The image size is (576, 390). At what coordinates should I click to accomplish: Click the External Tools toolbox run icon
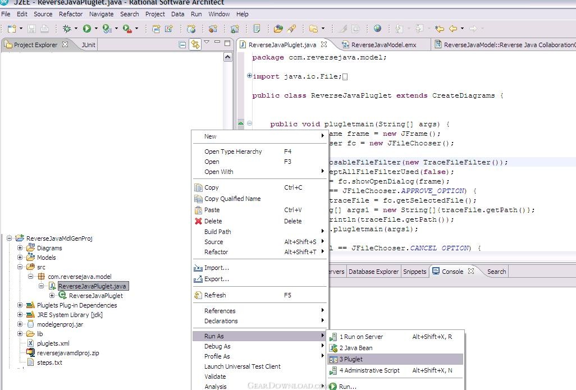click(x=127, y=29)
